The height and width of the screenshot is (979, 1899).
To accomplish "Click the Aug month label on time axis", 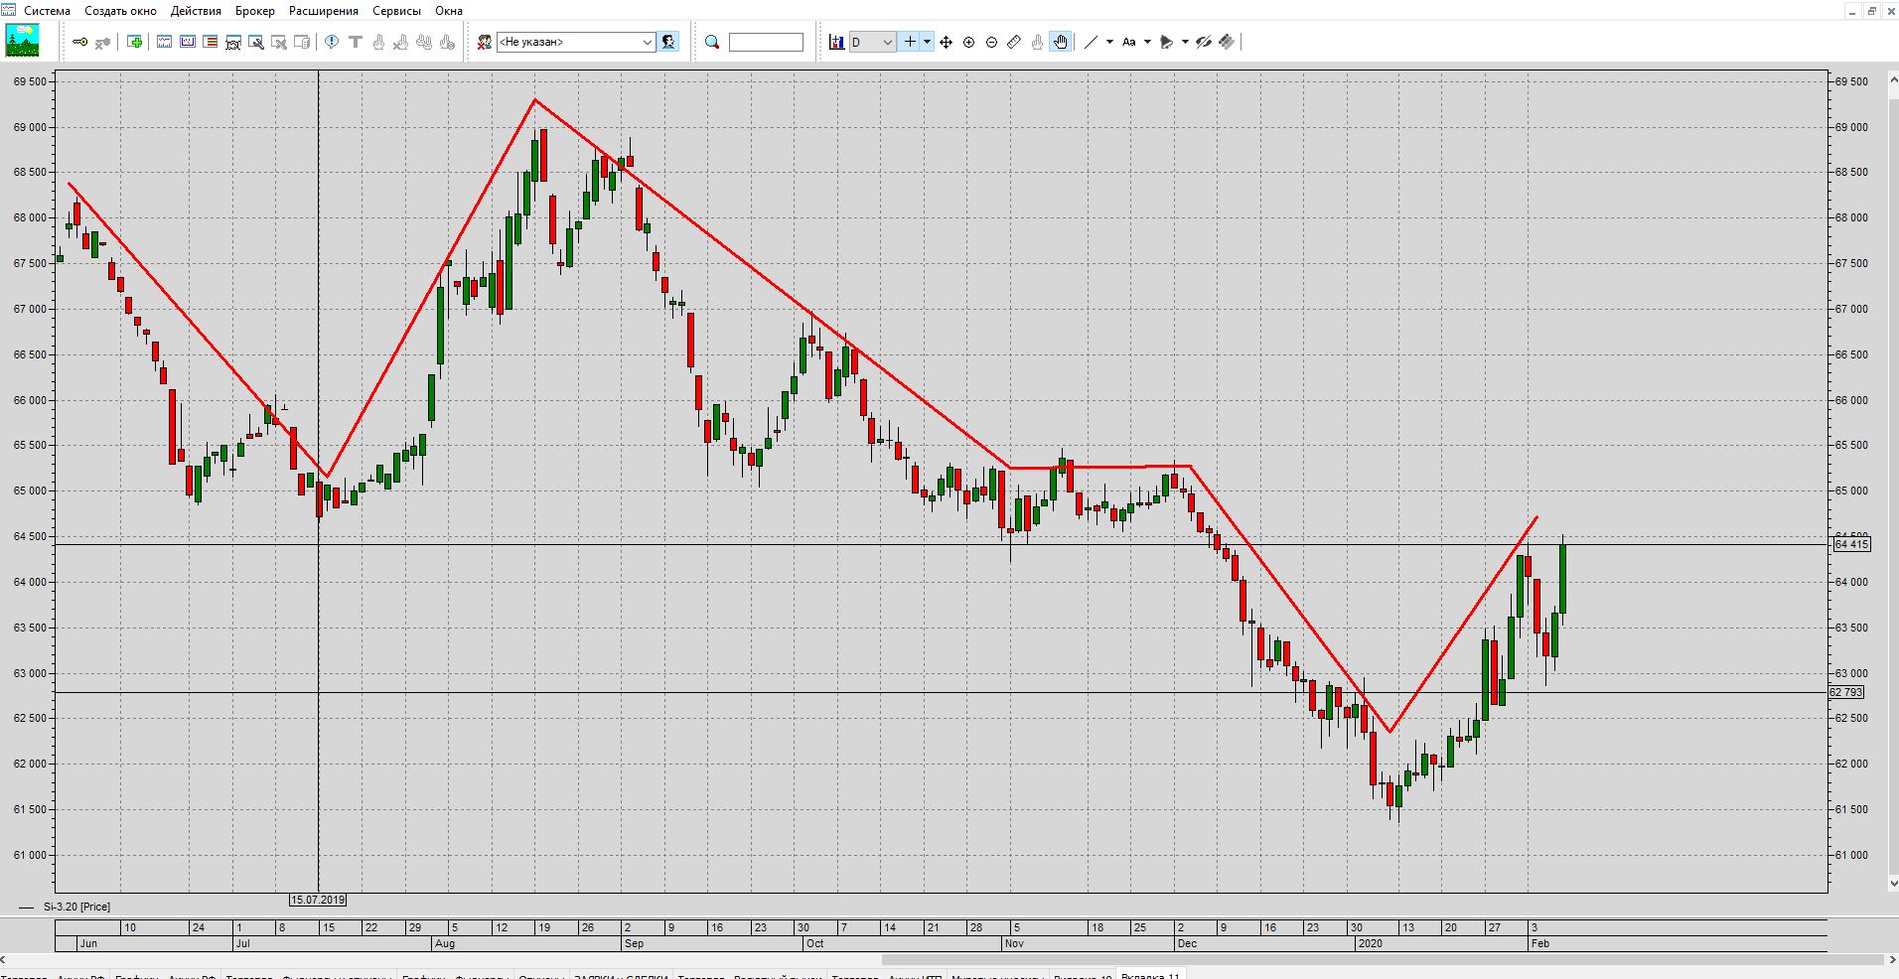I will (445, 943).
